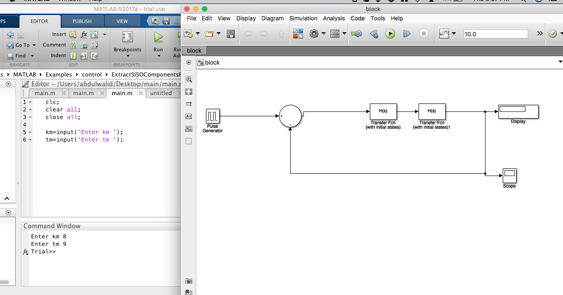The image size is (563, 295).
Task: Click the Step Forward simulation icon
Action: [x=407, y=34]
